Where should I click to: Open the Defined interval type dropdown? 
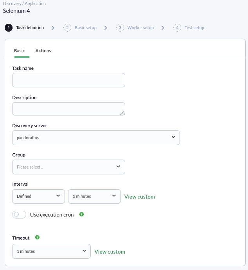[x=38, y=197]
